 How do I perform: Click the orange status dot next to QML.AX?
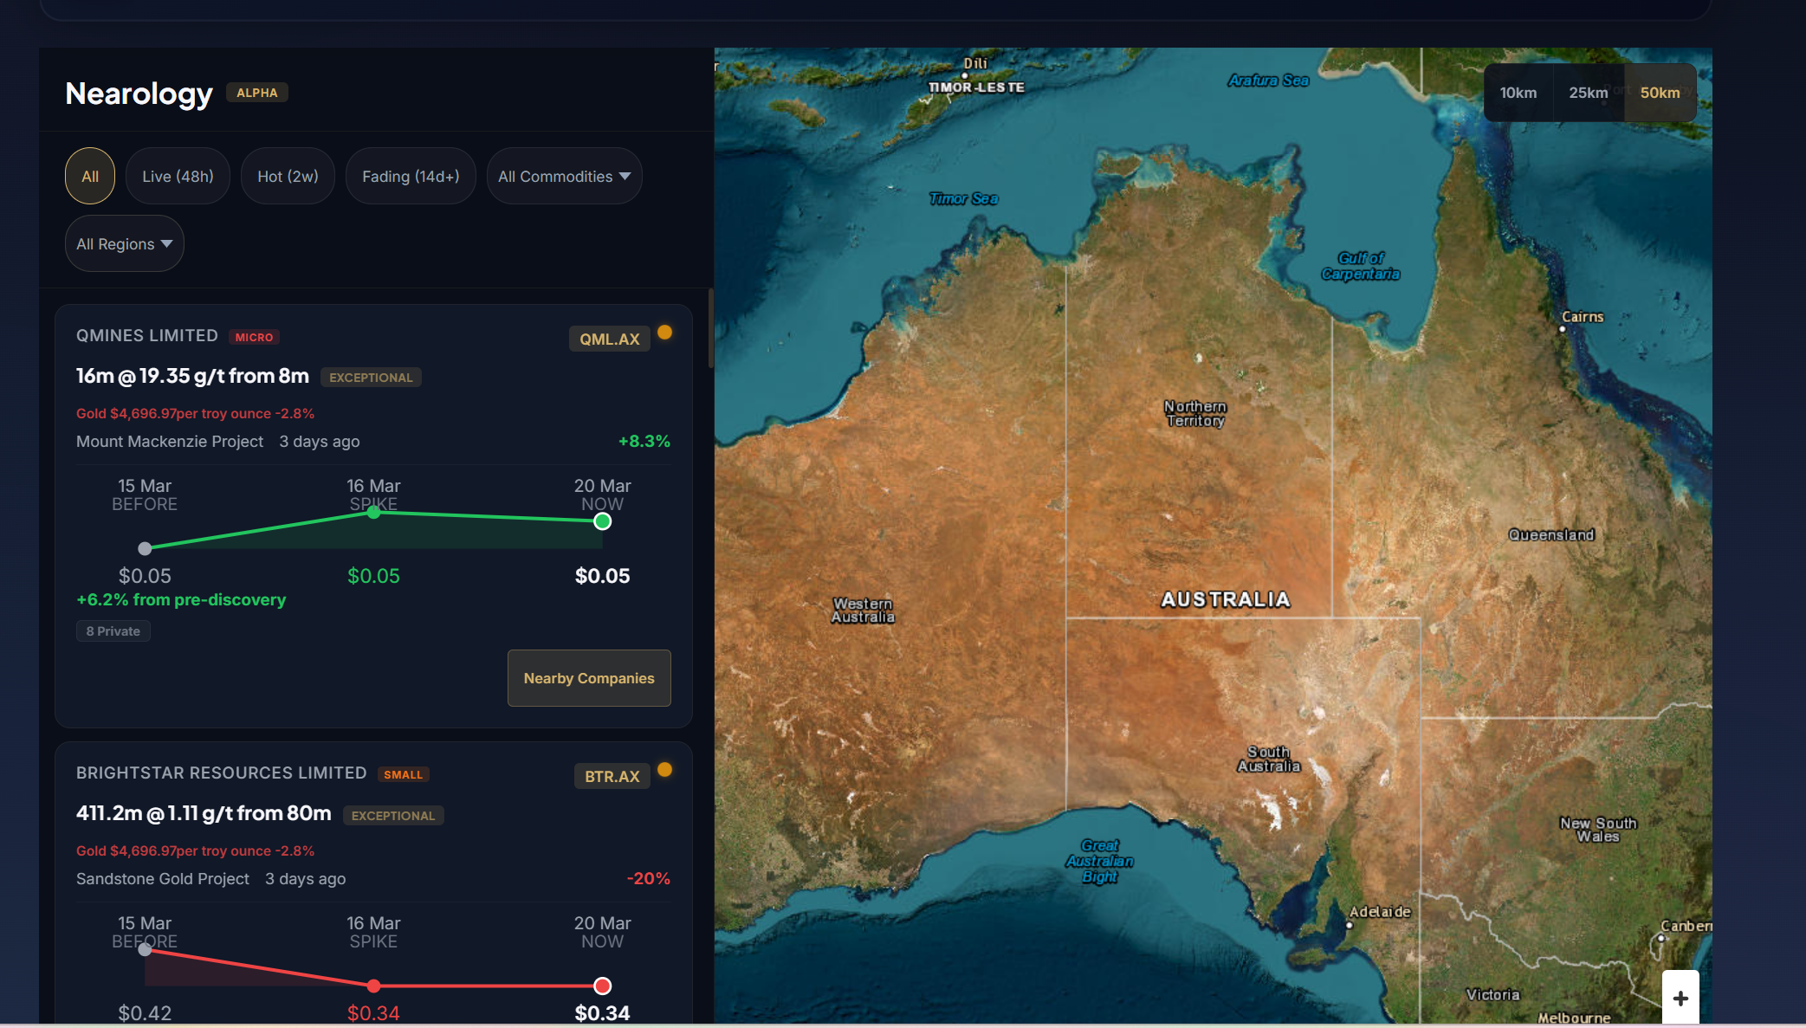[x=664, y=333]
